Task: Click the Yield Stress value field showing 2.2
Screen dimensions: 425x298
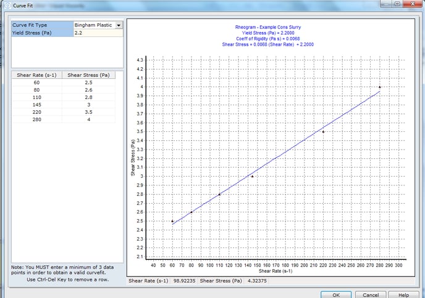Action: point(98,33)
